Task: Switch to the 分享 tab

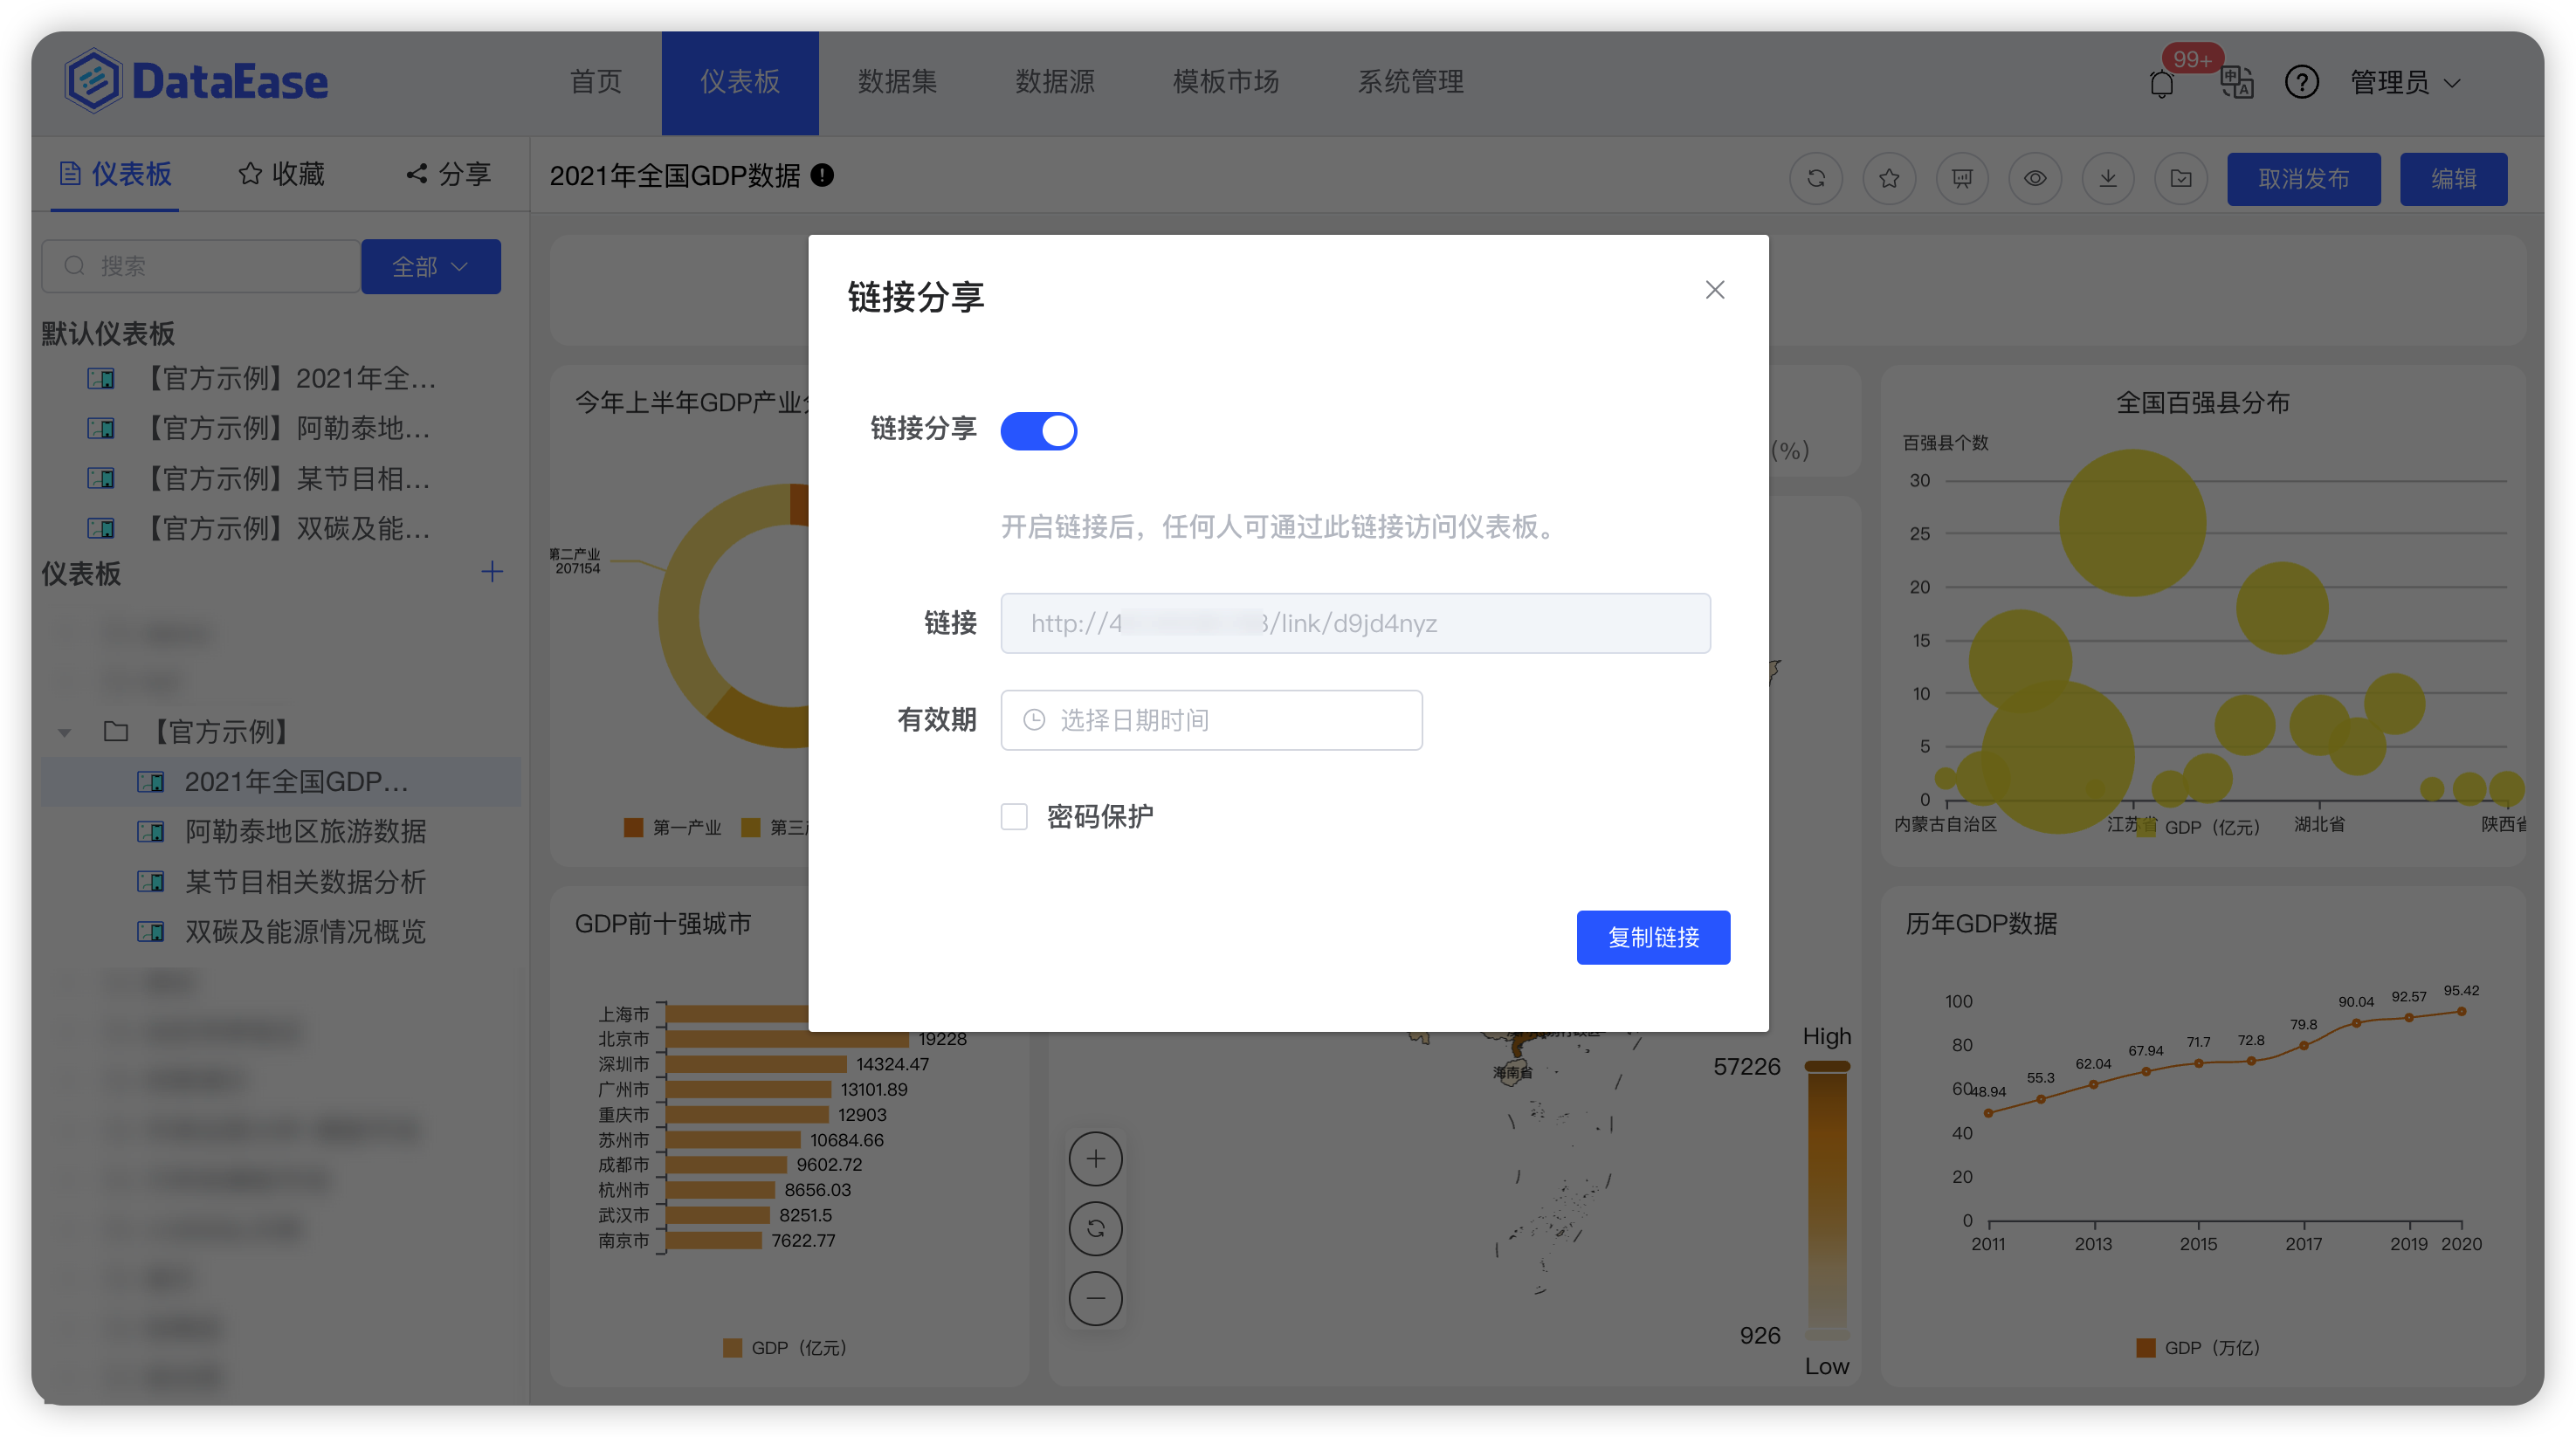Action: [x=448, y=174]
